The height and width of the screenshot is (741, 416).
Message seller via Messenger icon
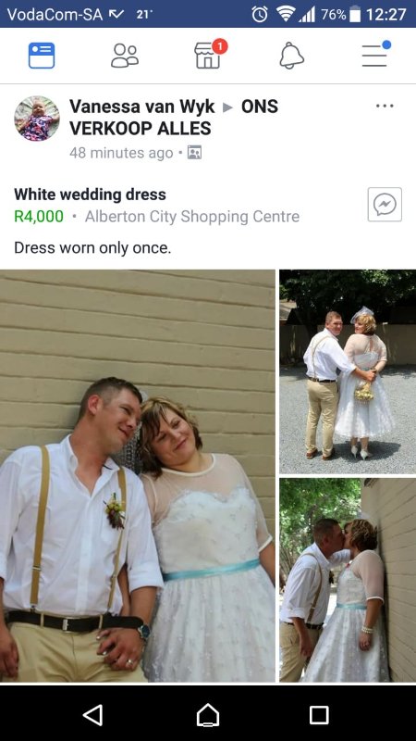tap(385, 204)
